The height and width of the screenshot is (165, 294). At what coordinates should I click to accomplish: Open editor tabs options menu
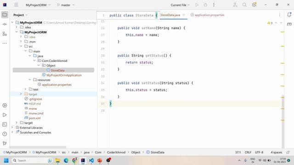(279, 15)
